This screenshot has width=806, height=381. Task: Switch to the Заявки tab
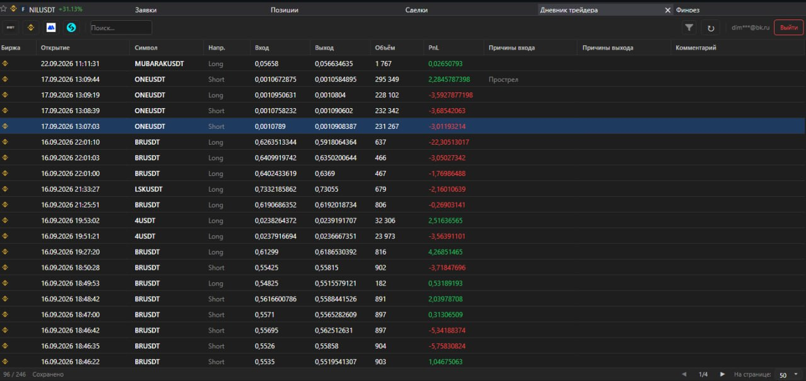click(146, 10)
